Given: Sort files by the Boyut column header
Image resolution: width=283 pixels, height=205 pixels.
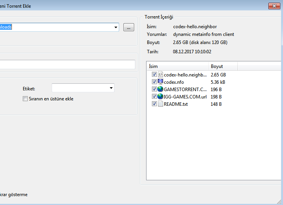Looking at the screenshot, I should pos(223,66).
